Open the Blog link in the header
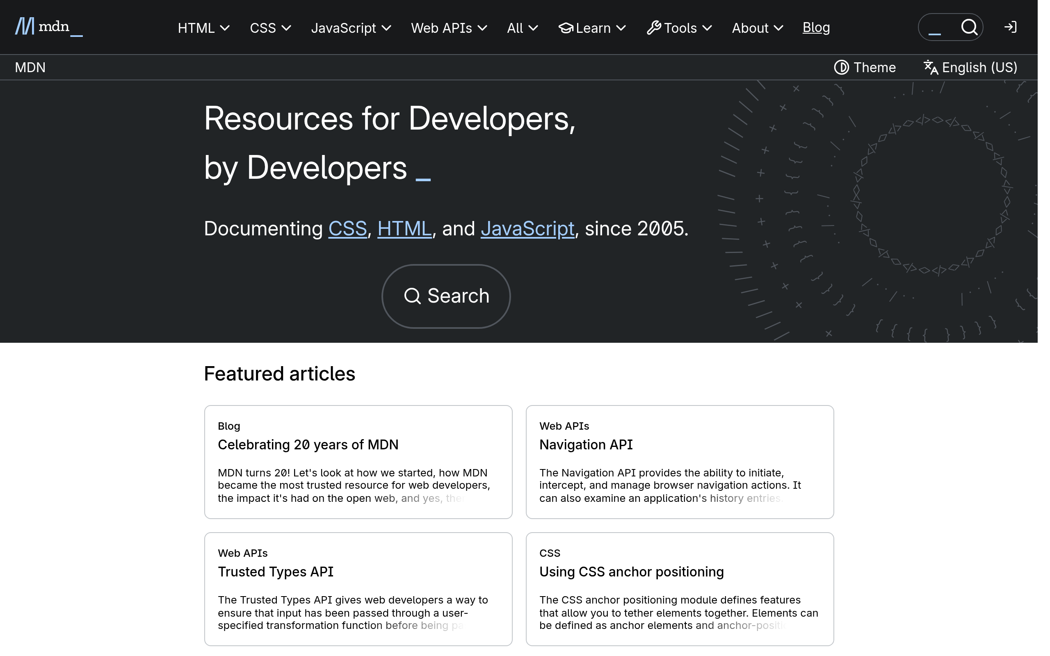Image resolution: width=1050 pixels, height=656 pixels. coord(816,27)
